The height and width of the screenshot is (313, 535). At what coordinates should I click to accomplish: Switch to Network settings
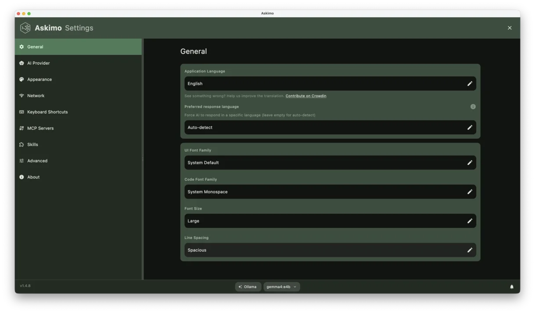coord(78,95)
